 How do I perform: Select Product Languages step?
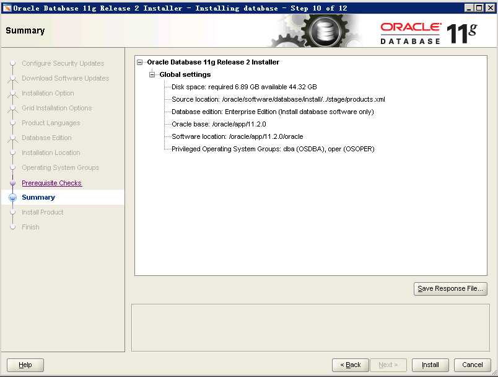[51, 123]
